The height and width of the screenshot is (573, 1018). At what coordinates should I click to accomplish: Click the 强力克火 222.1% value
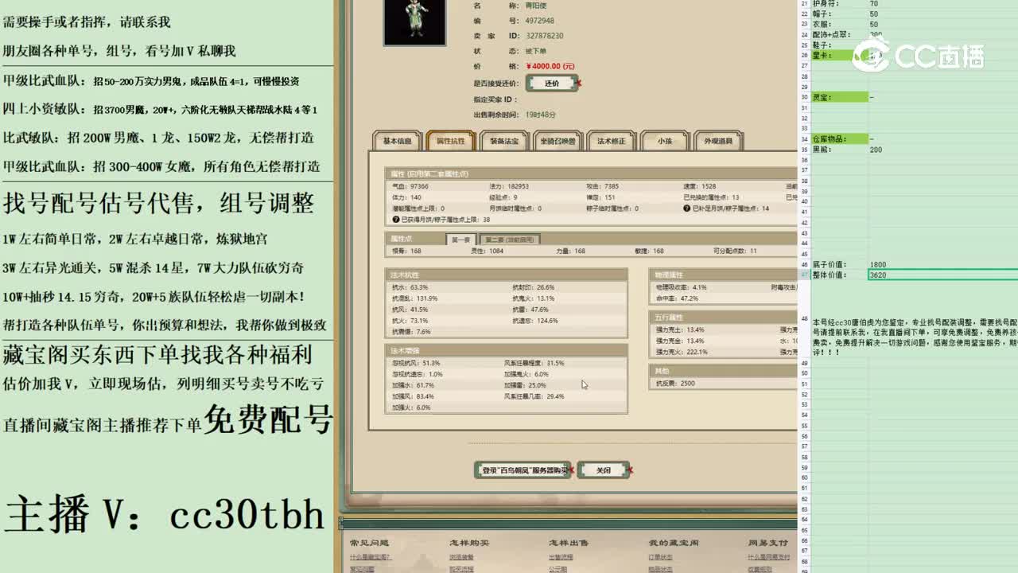[681, 352]
